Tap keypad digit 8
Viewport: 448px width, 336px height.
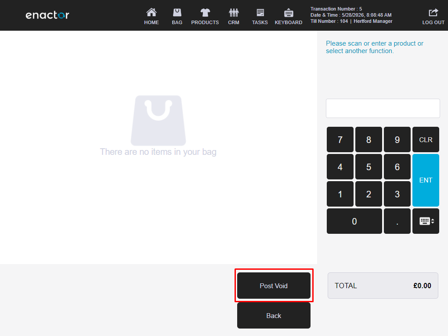click(369, 139)
